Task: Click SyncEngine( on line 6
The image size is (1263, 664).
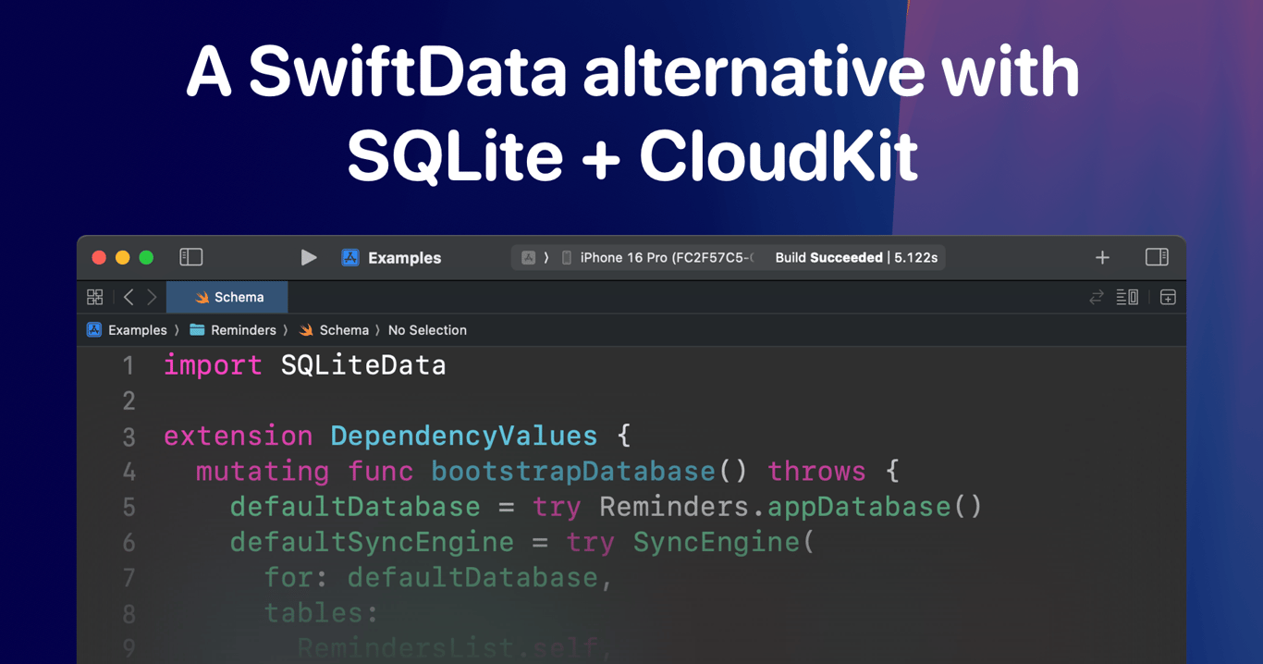Action: (724, 542)
